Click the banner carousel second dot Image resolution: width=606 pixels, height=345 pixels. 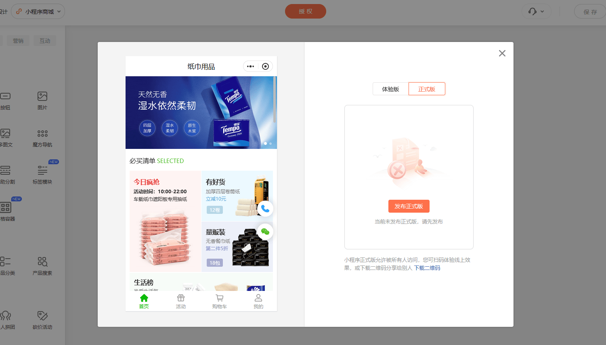[x=270, y=144]
